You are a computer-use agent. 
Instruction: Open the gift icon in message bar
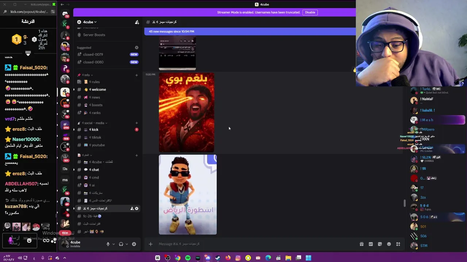pyautogui.click(x=362, y=244)
